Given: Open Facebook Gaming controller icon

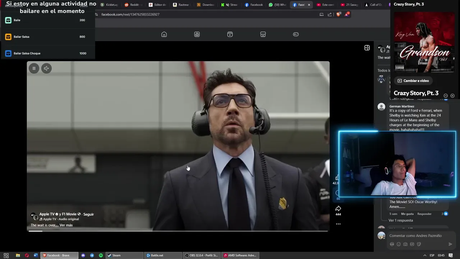Looking at the screenshot, I should tap(296, 34).
